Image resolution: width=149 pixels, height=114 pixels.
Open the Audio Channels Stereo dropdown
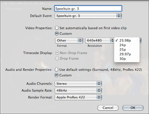pyautogui.click(x=78, y=84)
